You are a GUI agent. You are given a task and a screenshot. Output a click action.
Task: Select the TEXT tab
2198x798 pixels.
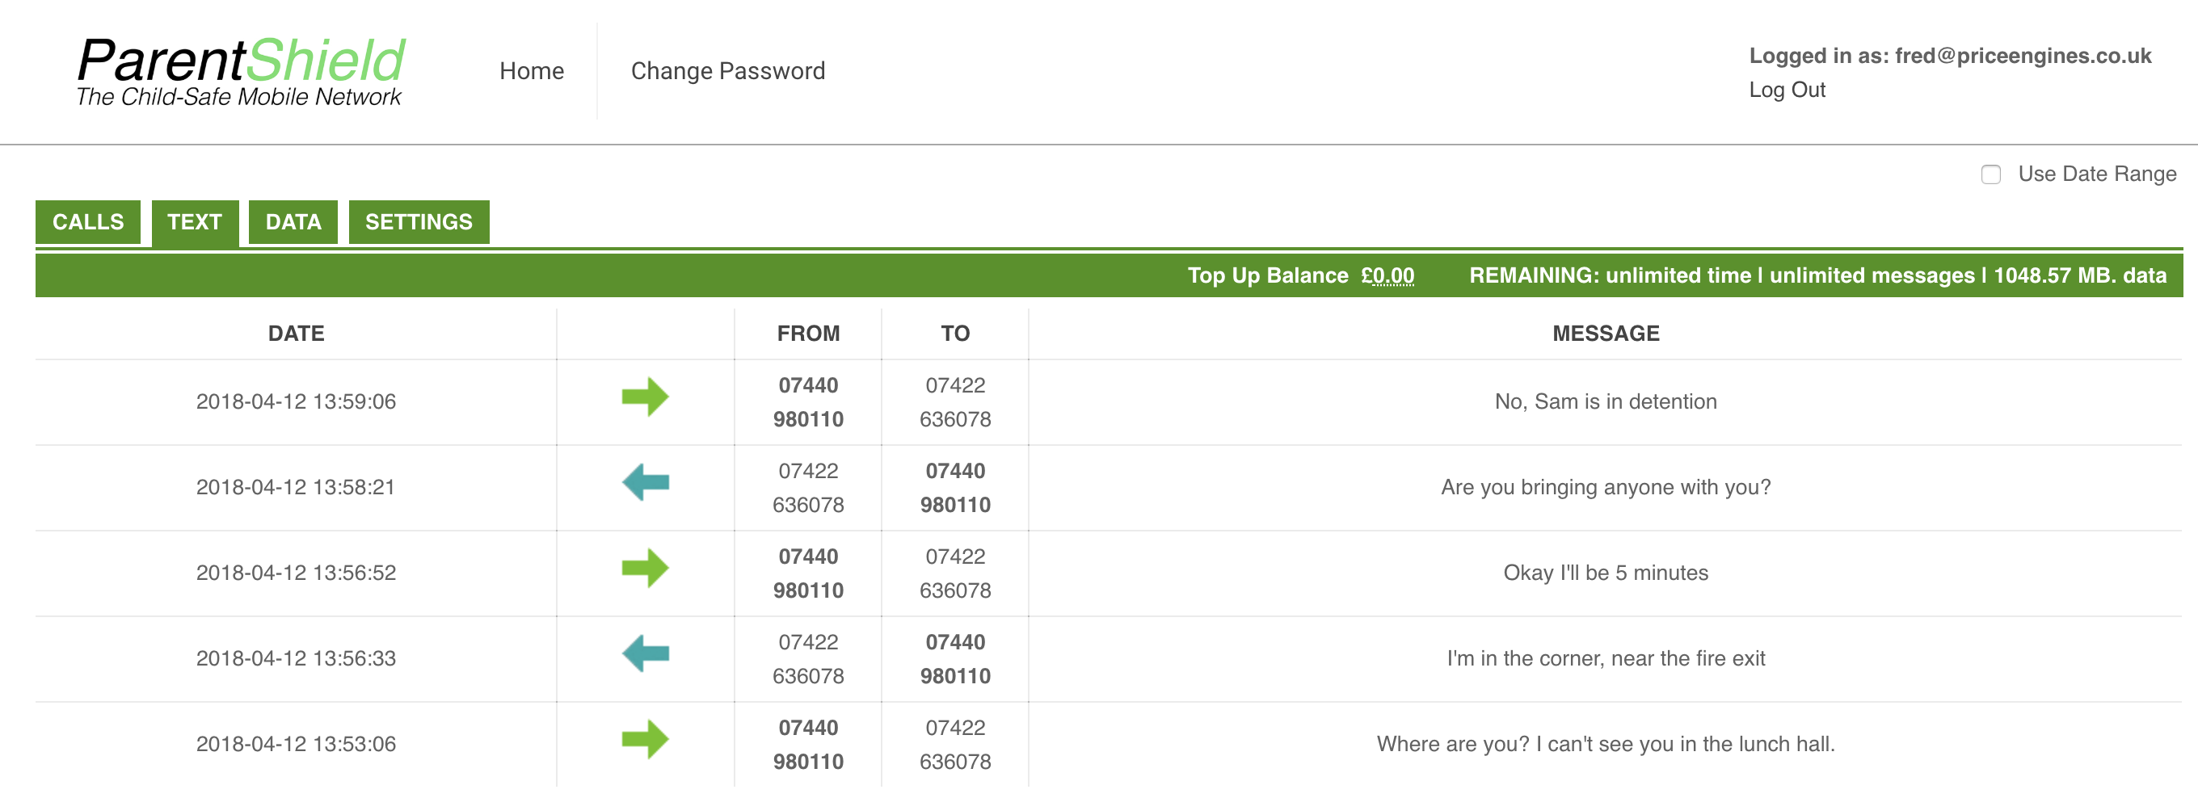pos(195,221)
